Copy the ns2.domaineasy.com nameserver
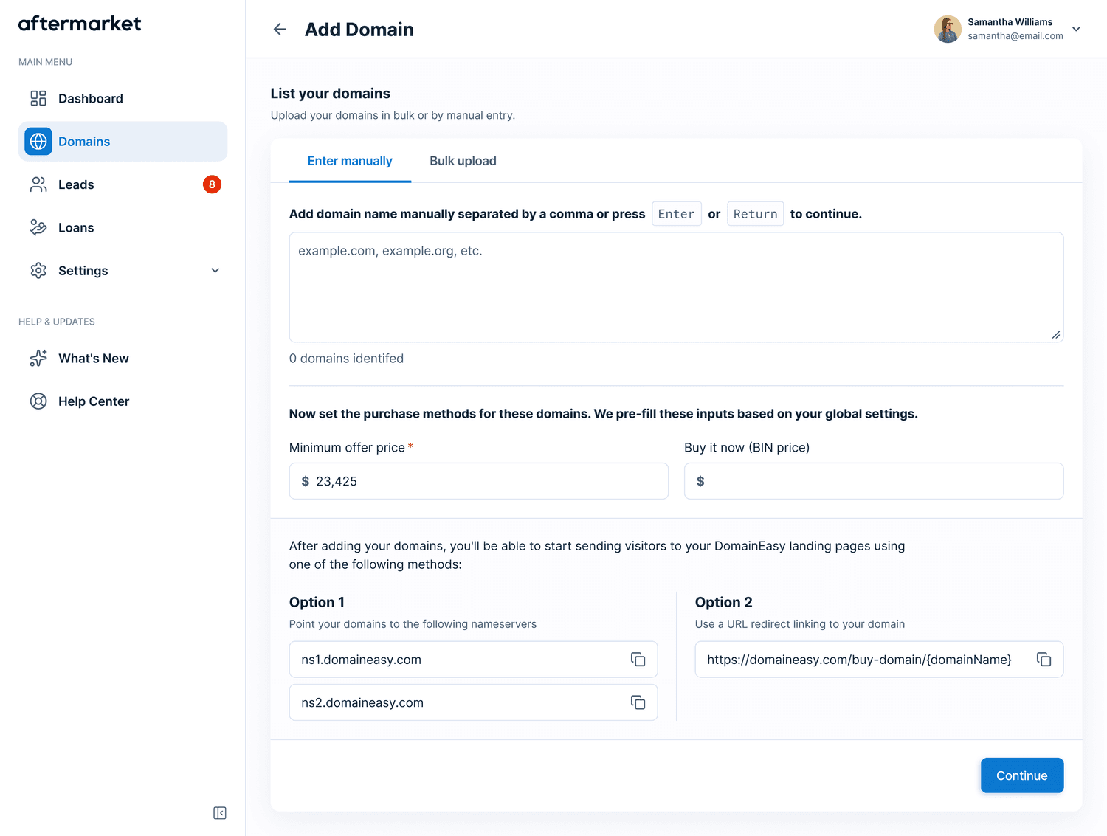 pos(638,702)
